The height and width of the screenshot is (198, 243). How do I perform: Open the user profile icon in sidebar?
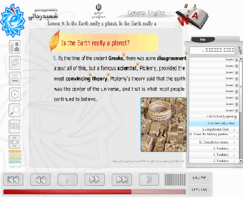pos(15,47)
